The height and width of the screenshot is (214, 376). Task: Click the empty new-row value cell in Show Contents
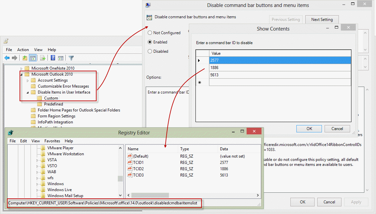[280, 82]
